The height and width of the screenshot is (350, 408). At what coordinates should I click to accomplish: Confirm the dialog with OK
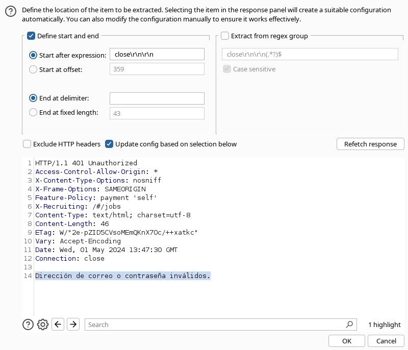click(x=347, y=341)
